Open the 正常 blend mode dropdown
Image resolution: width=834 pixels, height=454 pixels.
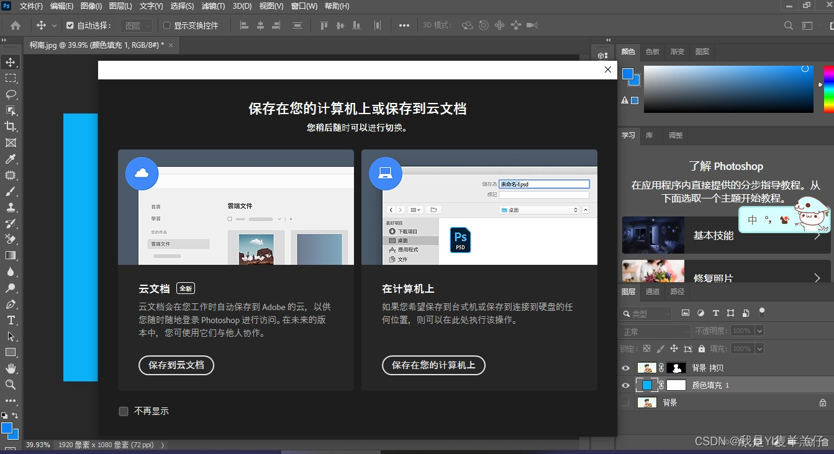(x=656, y=331)
